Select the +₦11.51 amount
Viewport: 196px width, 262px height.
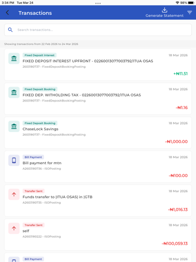click(x=180, y=74)
